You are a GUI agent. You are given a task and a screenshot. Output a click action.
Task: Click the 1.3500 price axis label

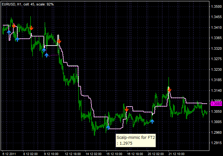[x=216, y=6]
